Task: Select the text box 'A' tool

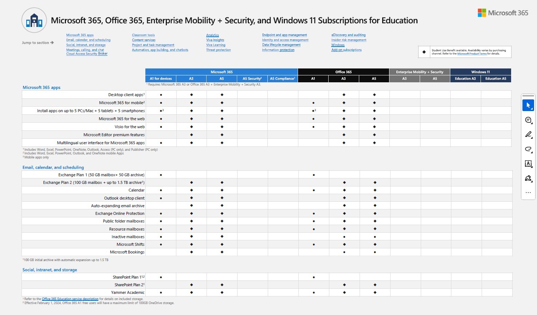Action: point(528,164)
